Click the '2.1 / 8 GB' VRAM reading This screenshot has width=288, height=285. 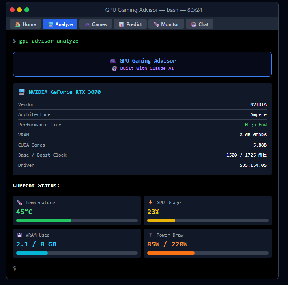[36, 244]
